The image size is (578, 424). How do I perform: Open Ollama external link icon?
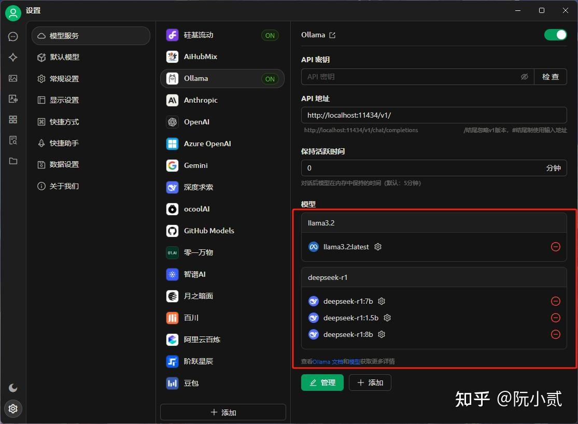332,35
